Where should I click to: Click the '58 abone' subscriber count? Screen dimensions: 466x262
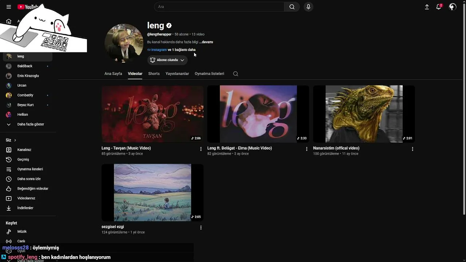coord(181,34)
